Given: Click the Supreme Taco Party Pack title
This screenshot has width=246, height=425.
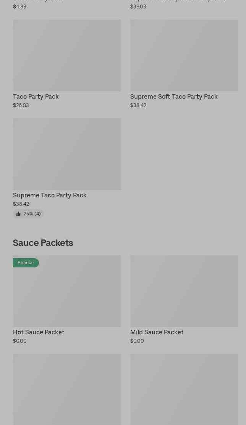Looking at the screenshot, I should pyautogui.click(x=50, y=195).
